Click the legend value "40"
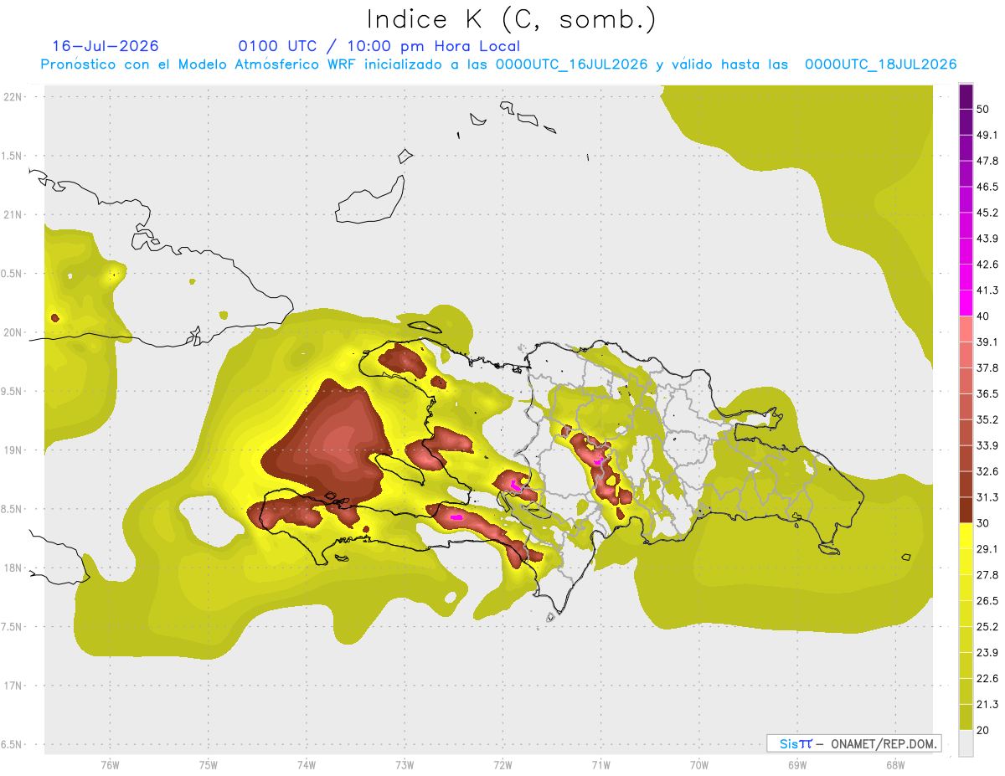 pos(982,316)
